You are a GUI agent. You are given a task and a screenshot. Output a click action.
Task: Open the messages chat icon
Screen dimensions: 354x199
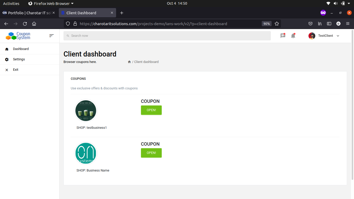click(x=283, y=36)
